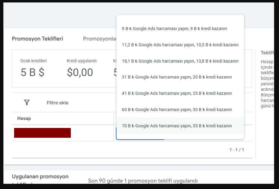This screenshot has height=189, width=279.
Task: Click the redacted account name cell
Action: [x=42, y=133]
